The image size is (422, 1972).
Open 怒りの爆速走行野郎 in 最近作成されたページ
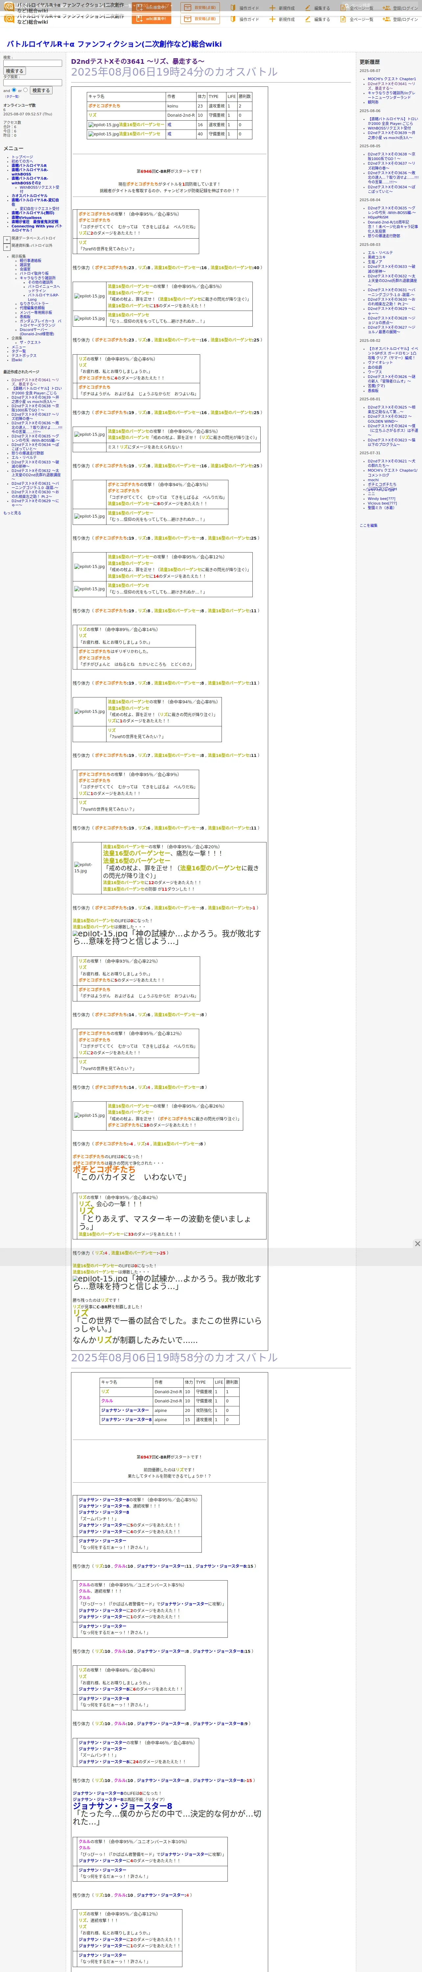tap(28, 453)
